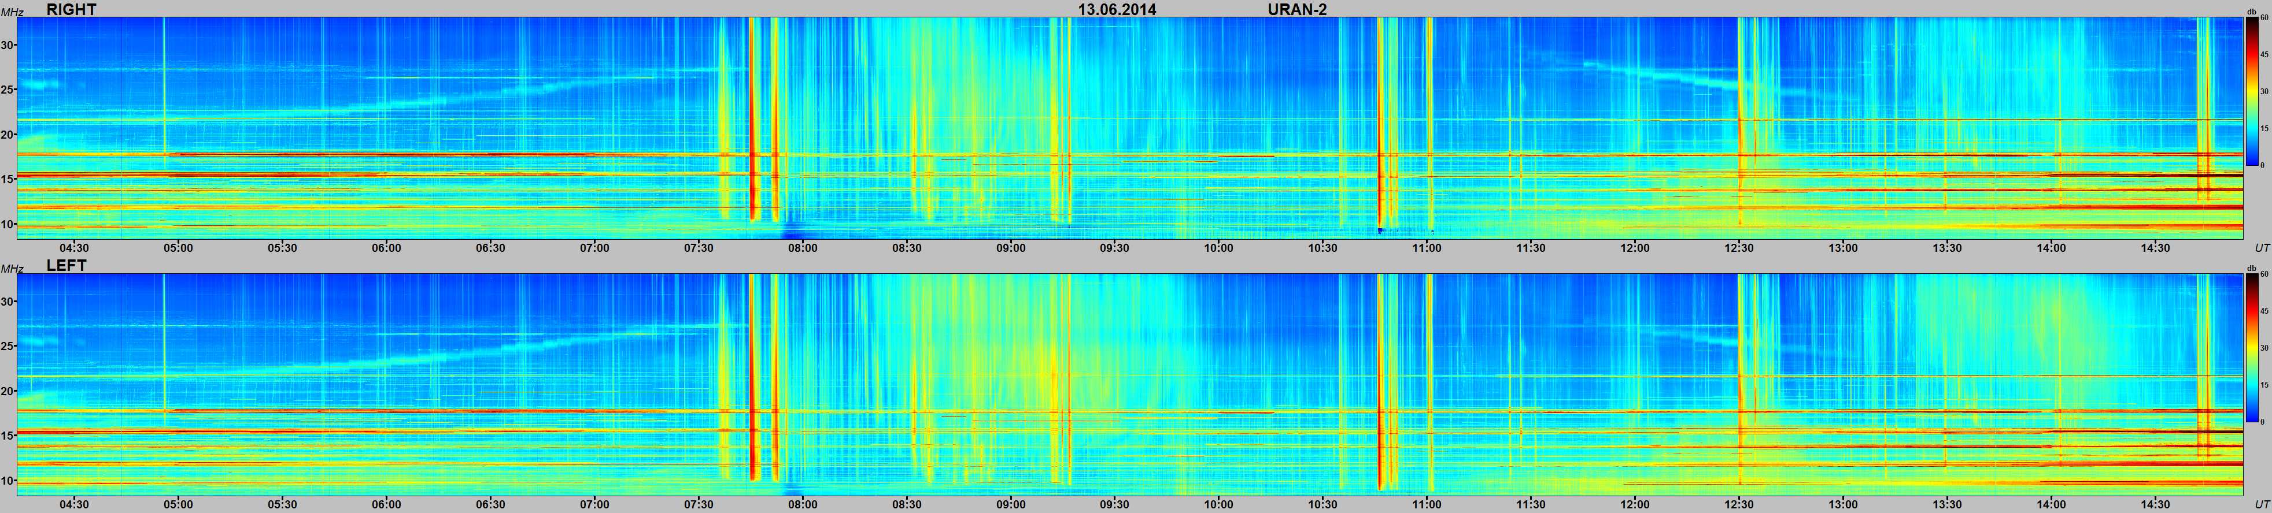Click the UT label below the RIGHT spectrogram

[x=2262, y=248]
